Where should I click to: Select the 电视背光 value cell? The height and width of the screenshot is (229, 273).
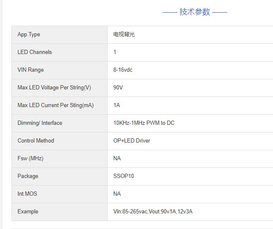point(124,35)
